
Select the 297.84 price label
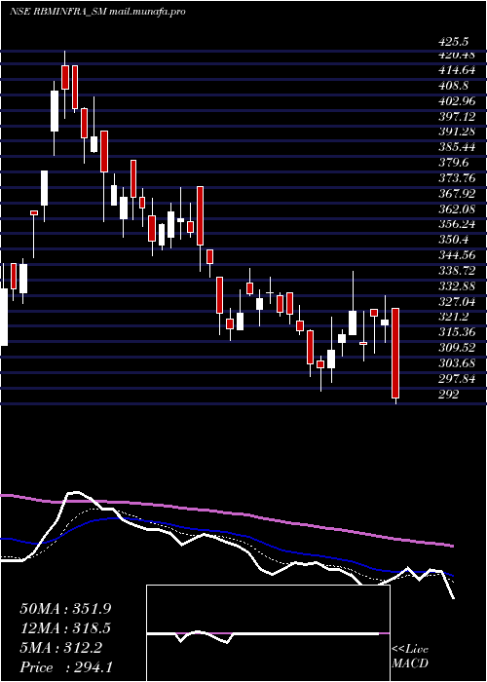pos(457,379)
